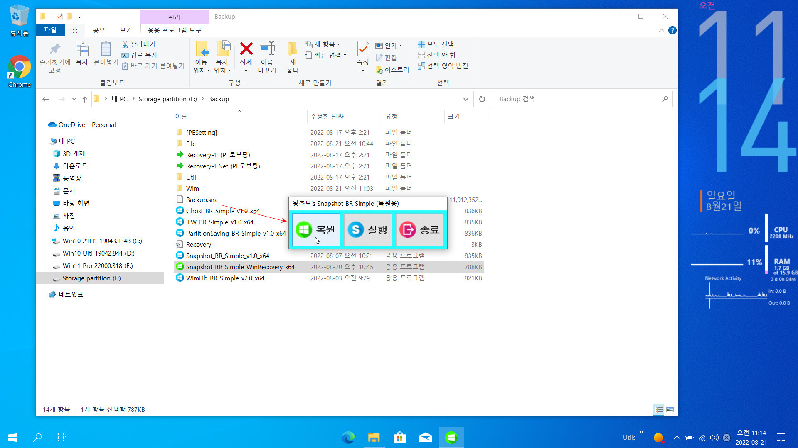Switch to details view icon
Screen dimensions: 798x448
[659, 410]
